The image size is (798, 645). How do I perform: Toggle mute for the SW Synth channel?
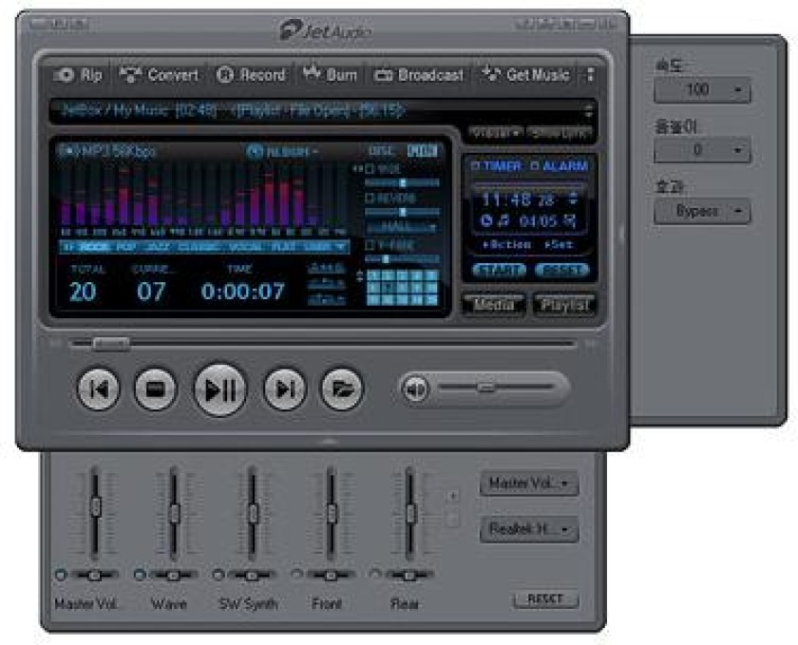coord(218,575)
